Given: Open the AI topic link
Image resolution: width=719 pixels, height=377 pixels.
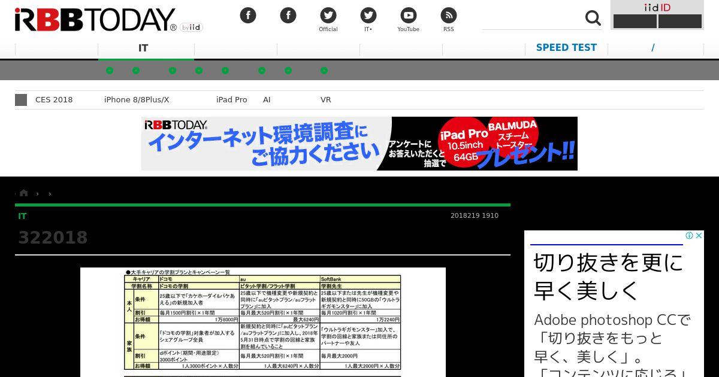Looking at the screenshot, I should click(267, 100).
